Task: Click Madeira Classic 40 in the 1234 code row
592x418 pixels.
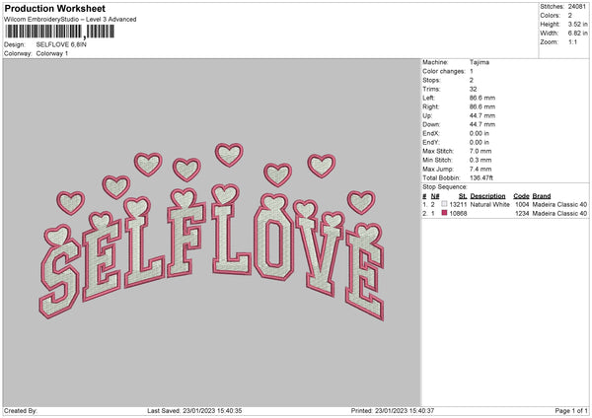Action: point(559,214)
